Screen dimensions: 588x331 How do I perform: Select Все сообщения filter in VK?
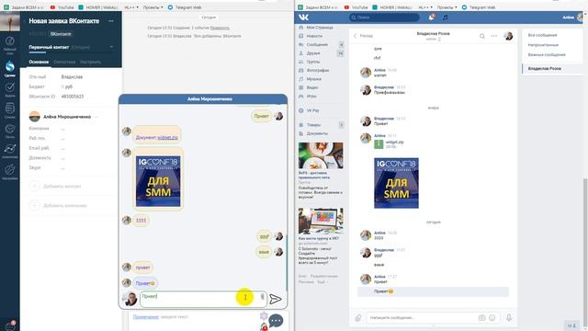542,35
